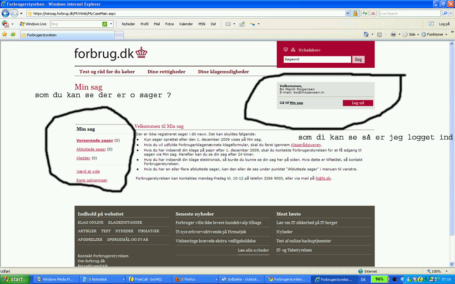Click Del in Windows Live toolbar
The height and width of the screenshot is (284, 455).
[x=213, y=24]
